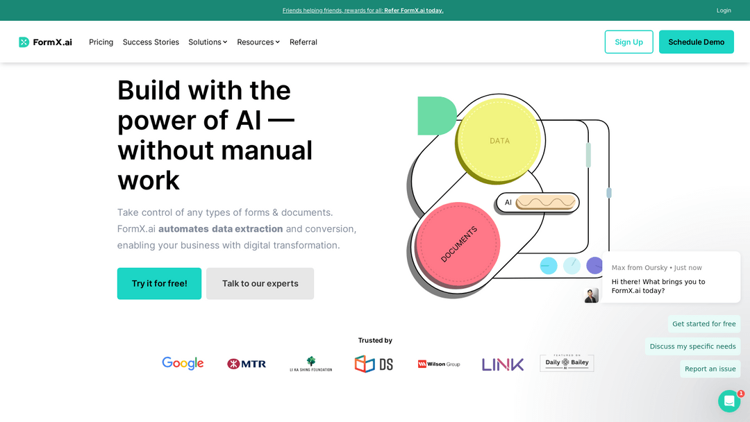Click the Daily Bailey AI badge

click(567, 363)
